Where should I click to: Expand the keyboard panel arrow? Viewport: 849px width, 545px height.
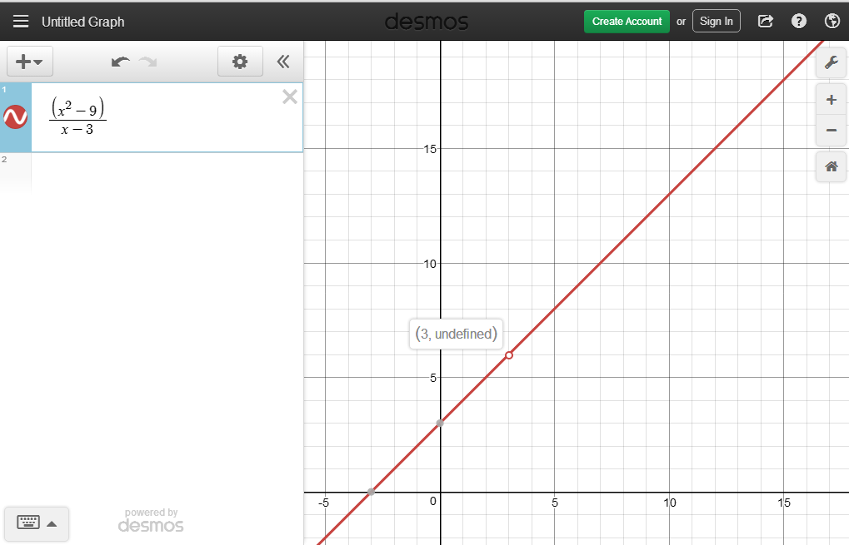52,523
